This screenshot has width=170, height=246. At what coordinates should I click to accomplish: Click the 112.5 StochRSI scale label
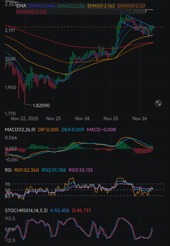click(x=10, y=218)
